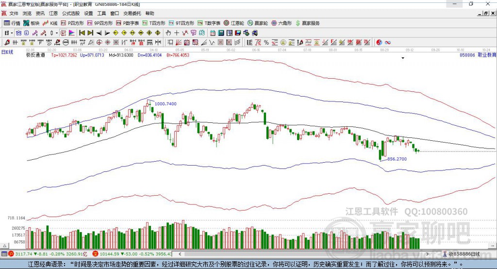
Task: Expand the panel with the bottom-left up arrow
Action: click(4, 246)
